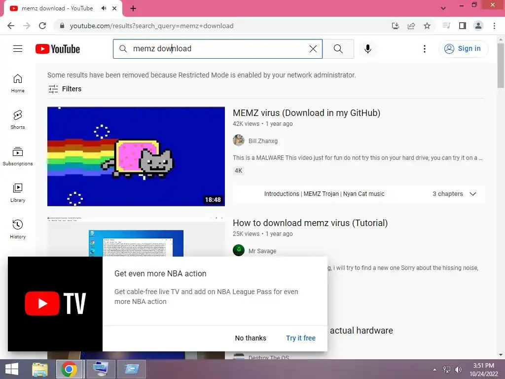The height and width of the screenshot is (379, 505).
Task: Click Try it free in the promo
Action: pyautogui.click(x=301, y=338)
